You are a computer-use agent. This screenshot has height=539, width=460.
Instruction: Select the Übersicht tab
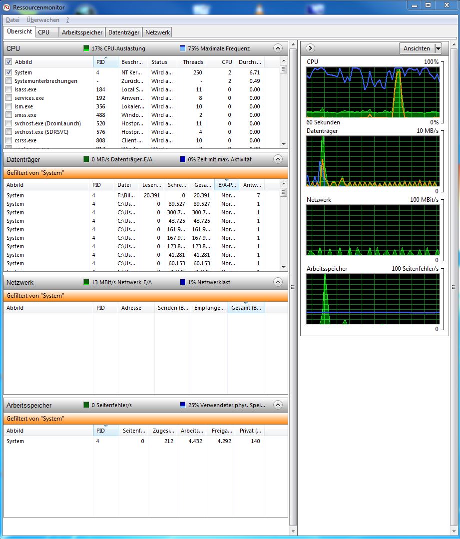pos(19,31)
